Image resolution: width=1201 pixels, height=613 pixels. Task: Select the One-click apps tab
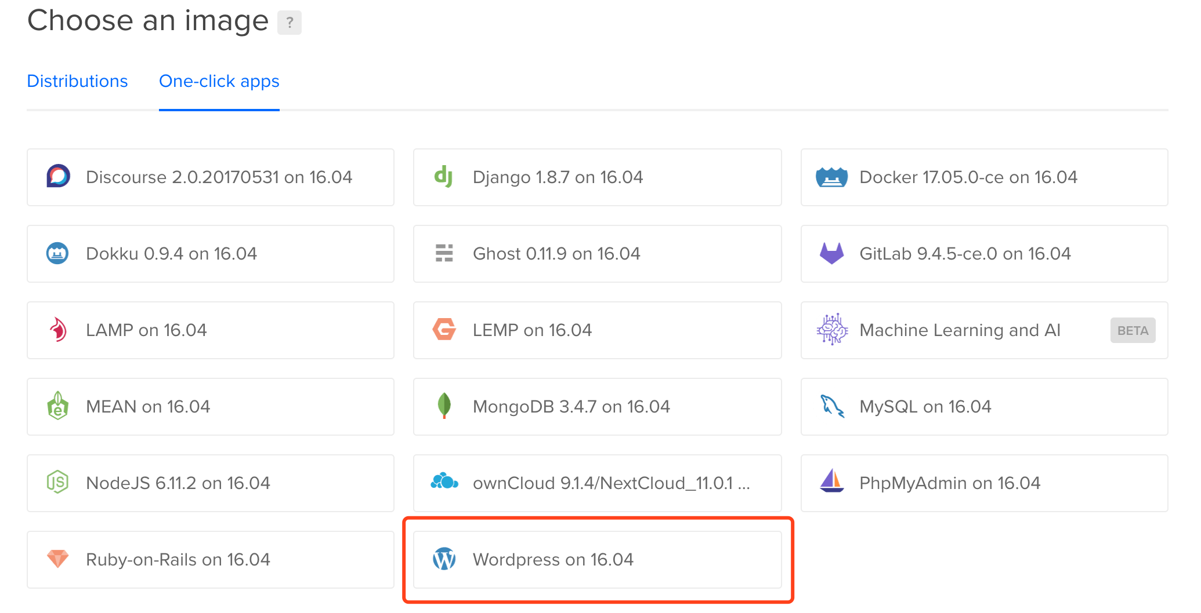[x=219, y=81]
